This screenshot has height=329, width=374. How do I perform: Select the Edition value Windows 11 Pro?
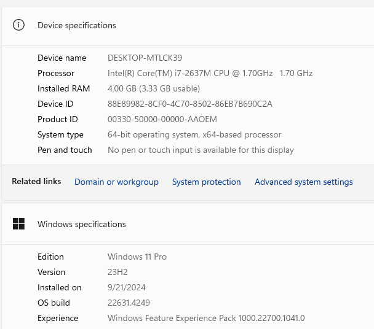pos(137,257)
